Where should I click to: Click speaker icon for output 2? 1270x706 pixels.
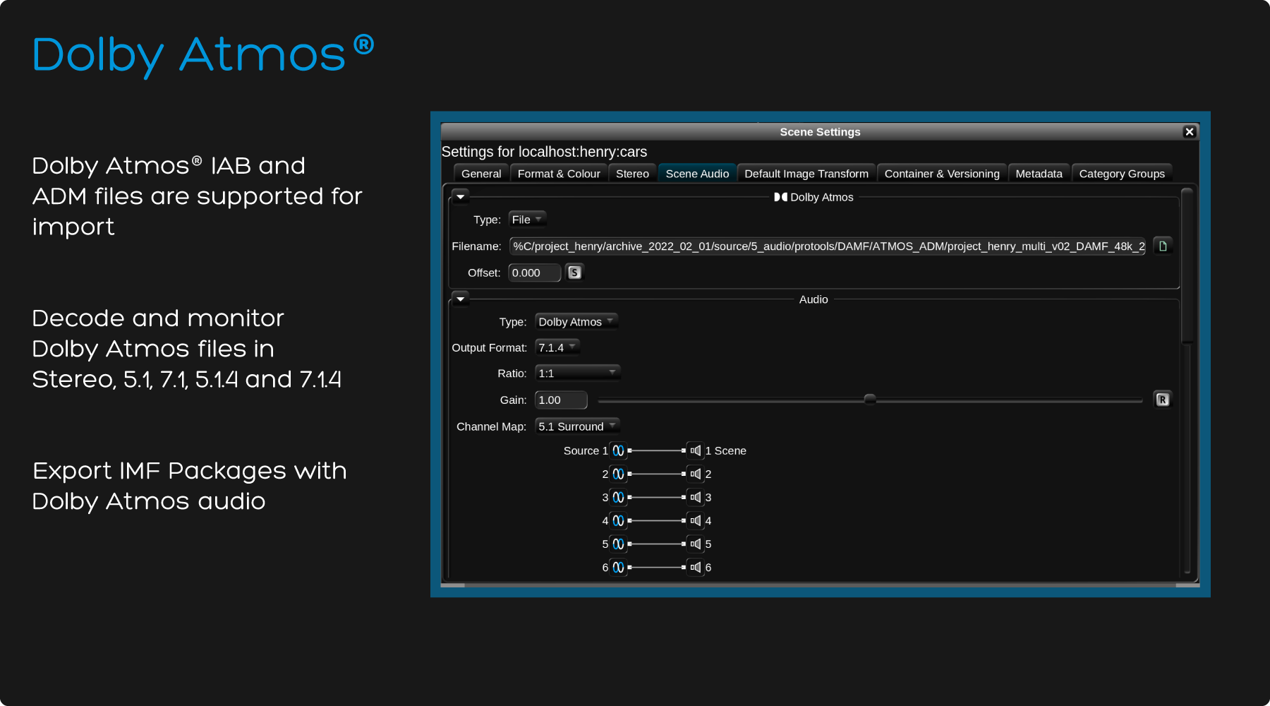(696, 474)
